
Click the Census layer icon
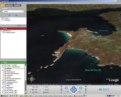pyautogui.click(x=6, y=77)
